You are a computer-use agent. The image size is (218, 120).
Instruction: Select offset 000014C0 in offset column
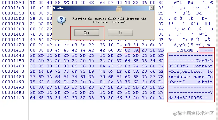(x=13, y=98)
